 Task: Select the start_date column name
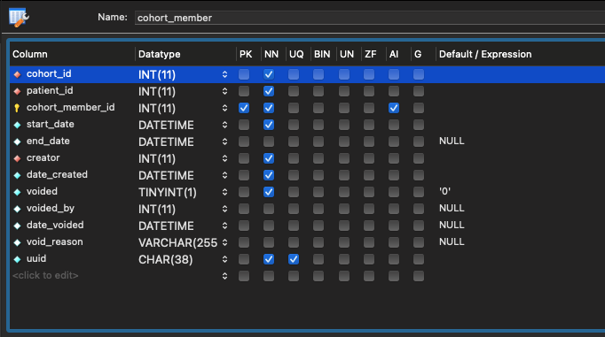click(51, 124)
